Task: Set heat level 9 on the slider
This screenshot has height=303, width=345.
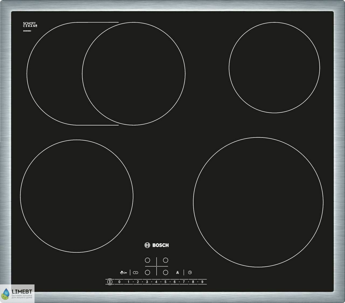Action: pos(202,282)
